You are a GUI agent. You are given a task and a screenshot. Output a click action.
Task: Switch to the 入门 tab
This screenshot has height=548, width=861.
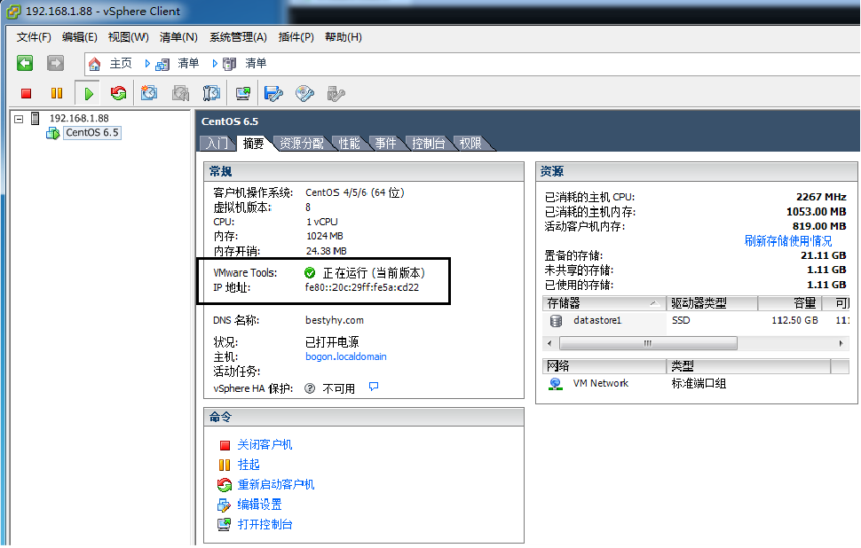tap(217, 143)
